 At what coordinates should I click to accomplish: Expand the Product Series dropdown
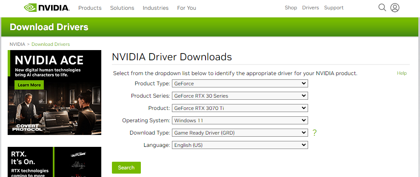pos(240,96)
